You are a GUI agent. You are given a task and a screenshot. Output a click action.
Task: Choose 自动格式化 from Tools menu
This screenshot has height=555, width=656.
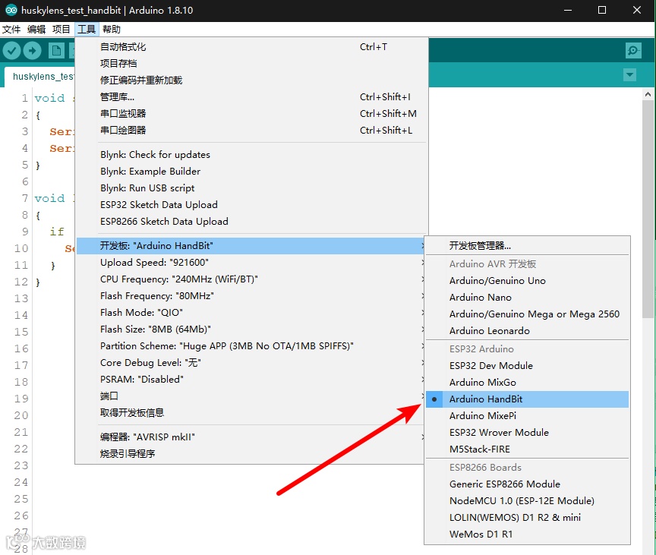(x=251, y=47)
